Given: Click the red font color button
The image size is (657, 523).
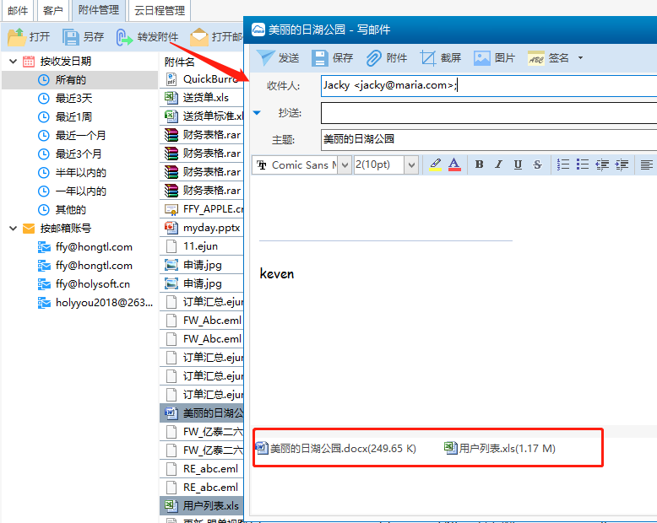Looking at the screenshot, I should 454,164.
